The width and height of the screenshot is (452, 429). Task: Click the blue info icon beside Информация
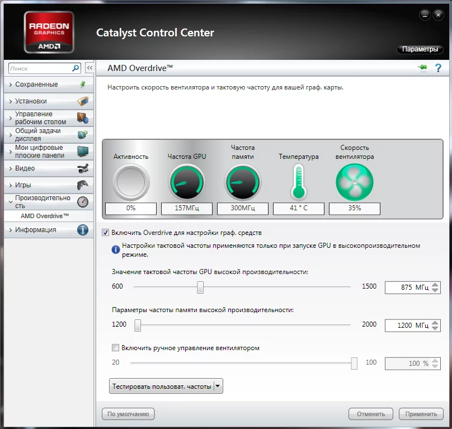[x=82, y=230]
